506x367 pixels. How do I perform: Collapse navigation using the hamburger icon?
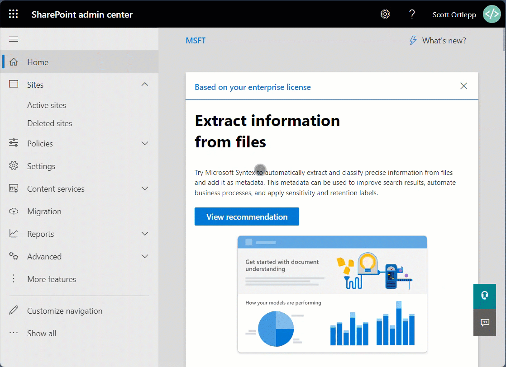coord(14,39)
